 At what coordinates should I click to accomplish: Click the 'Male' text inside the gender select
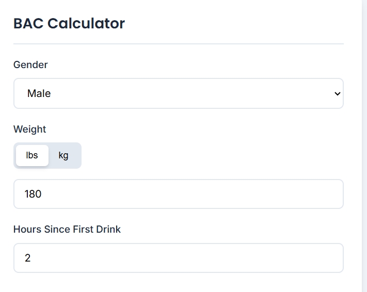pos(39,93)
